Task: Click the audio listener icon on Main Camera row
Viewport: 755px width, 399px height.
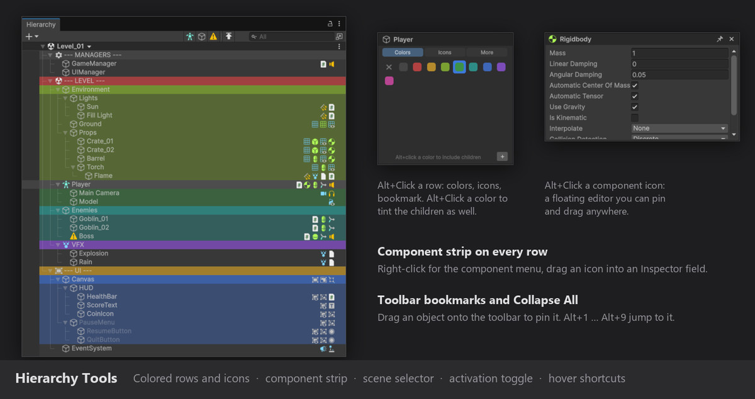Action: [332, 193]
